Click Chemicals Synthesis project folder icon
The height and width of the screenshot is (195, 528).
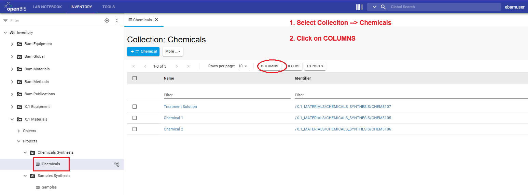point(32,153)
